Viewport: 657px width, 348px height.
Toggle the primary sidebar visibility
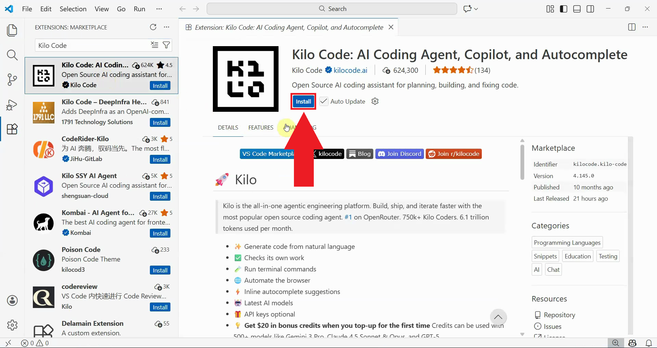point(563,9)
